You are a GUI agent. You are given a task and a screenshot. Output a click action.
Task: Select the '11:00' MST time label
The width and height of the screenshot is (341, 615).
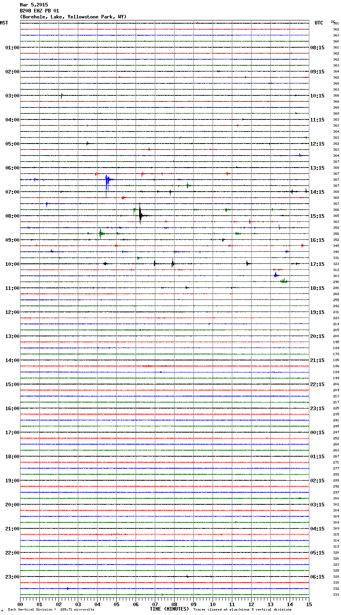point(12,288)
